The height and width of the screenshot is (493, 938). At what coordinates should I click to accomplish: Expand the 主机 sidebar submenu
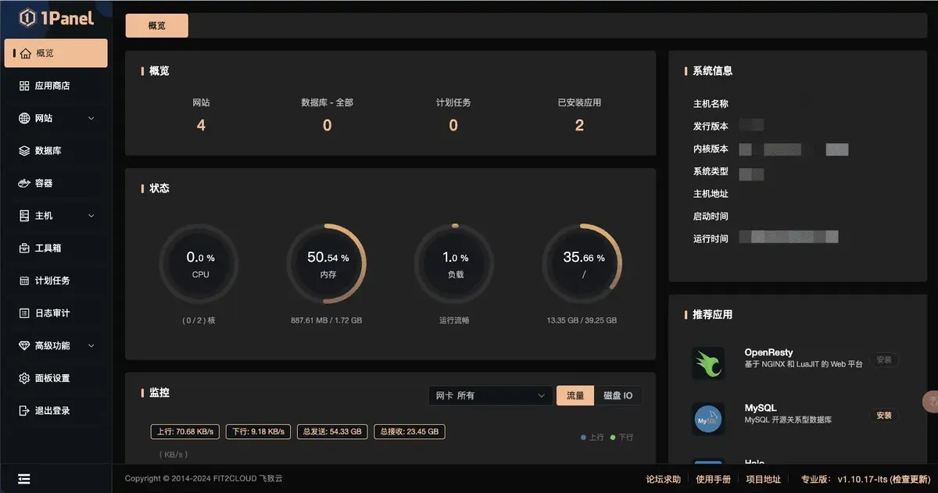(x=91, y=216)
